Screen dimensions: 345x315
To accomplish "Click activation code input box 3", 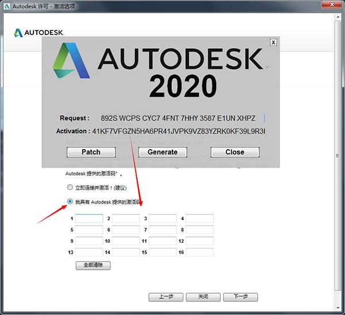I will (x=163, y=219).
